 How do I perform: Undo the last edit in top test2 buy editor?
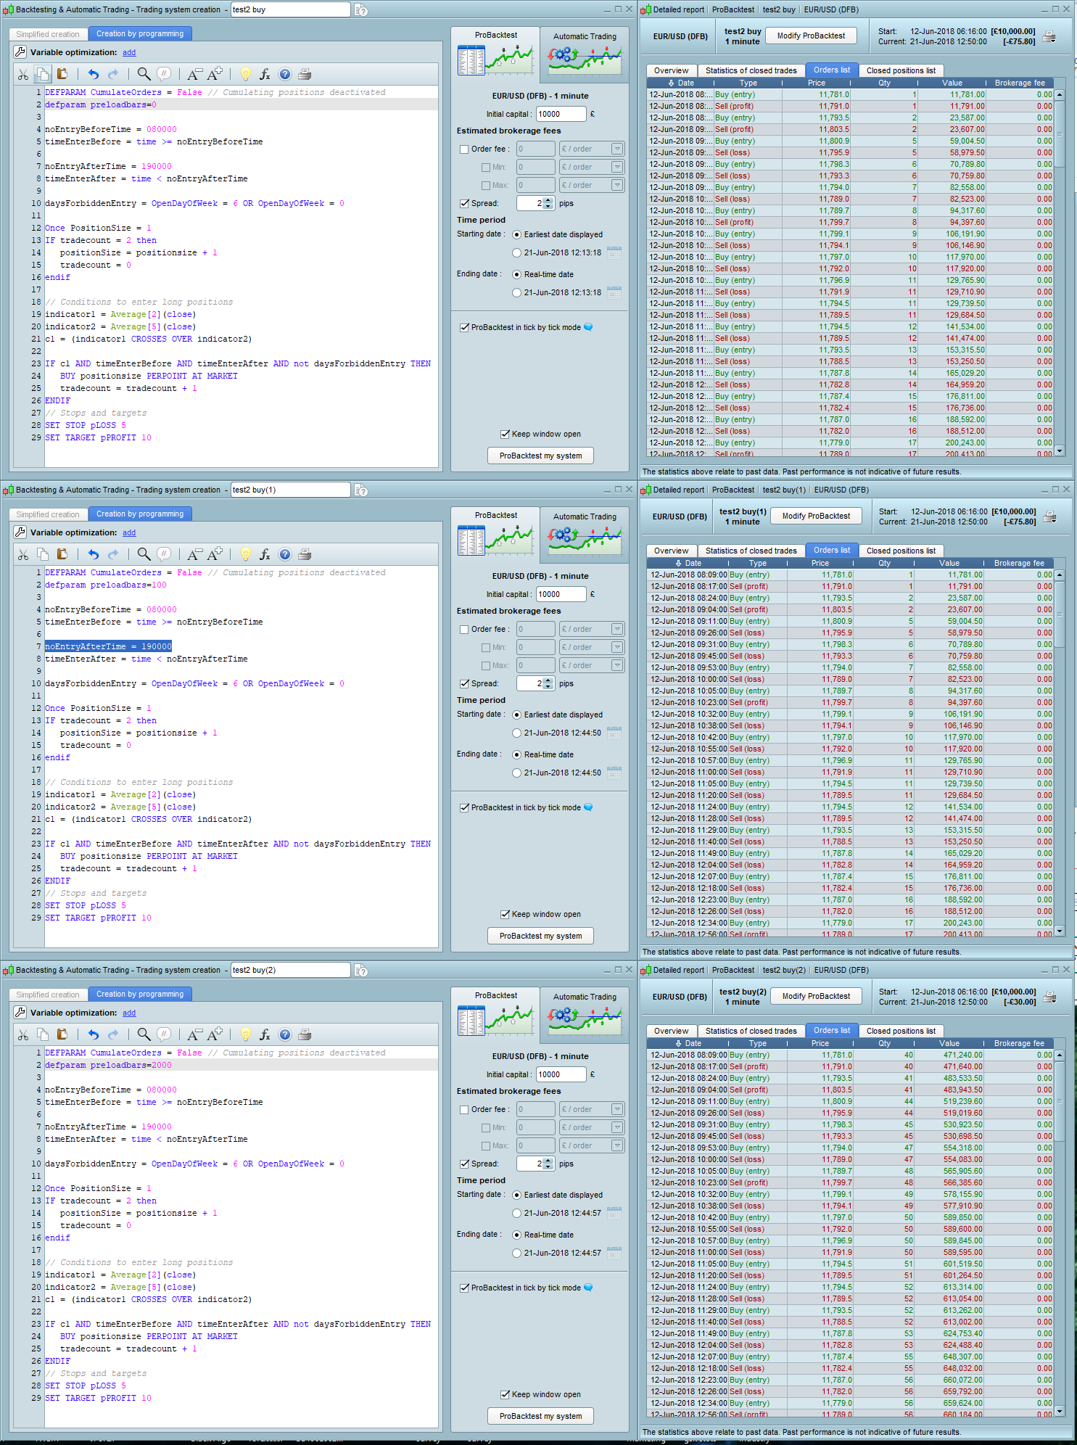(x=94, y=74)
